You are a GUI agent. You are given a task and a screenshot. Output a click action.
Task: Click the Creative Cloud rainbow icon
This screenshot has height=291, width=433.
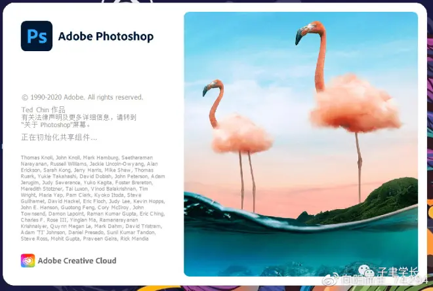pos(28,261)
